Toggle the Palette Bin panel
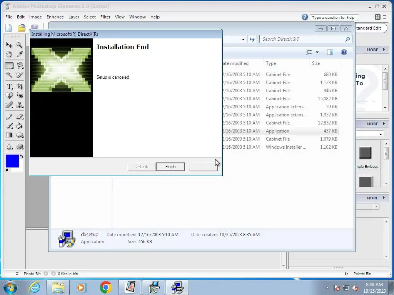394x295 pixels. point(347,273)
